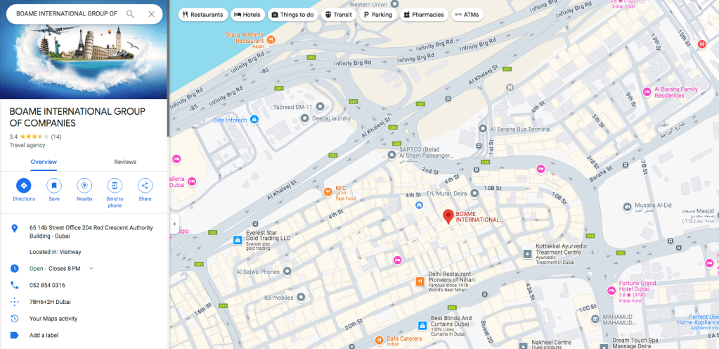Share this place via Share icon
This screenshot has height=349, width=719.
(x=145, y=186)
